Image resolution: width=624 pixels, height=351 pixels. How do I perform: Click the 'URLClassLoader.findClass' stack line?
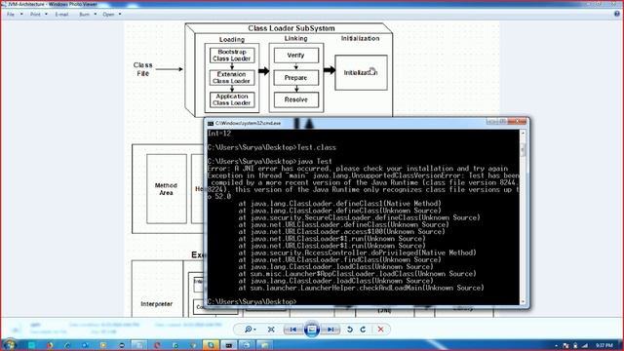(340, 259)
